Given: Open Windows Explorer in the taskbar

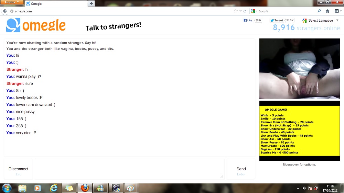Looking at the screenshot, I should (22, 188).
